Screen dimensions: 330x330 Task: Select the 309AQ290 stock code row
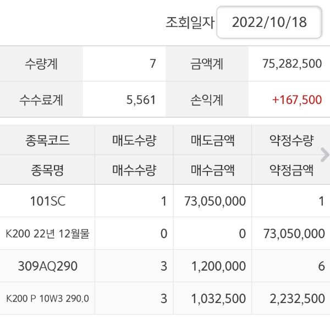[47, 266]
